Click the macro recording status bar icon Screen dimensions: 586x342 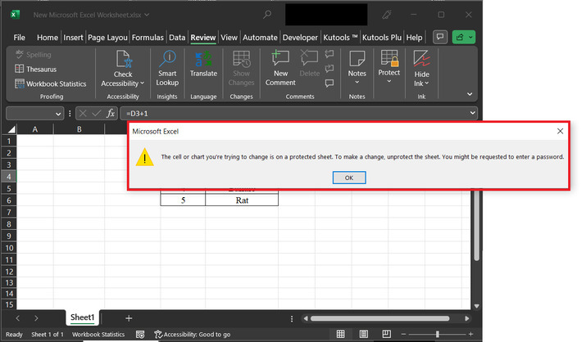point(140,335)
